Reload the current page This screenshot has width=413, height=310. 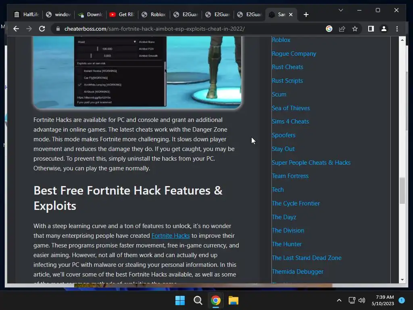42,29
